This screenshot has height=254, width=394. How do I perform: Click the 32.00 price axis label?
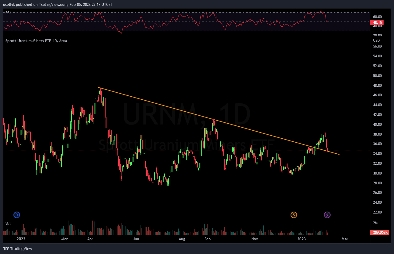377,164
